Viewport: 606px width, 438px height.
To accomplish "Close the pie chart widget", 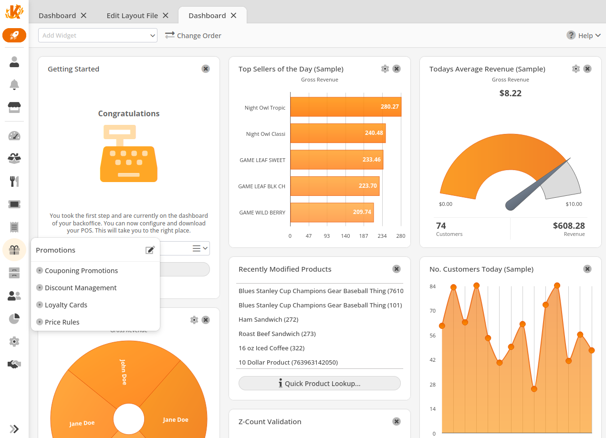I will 206,320.
